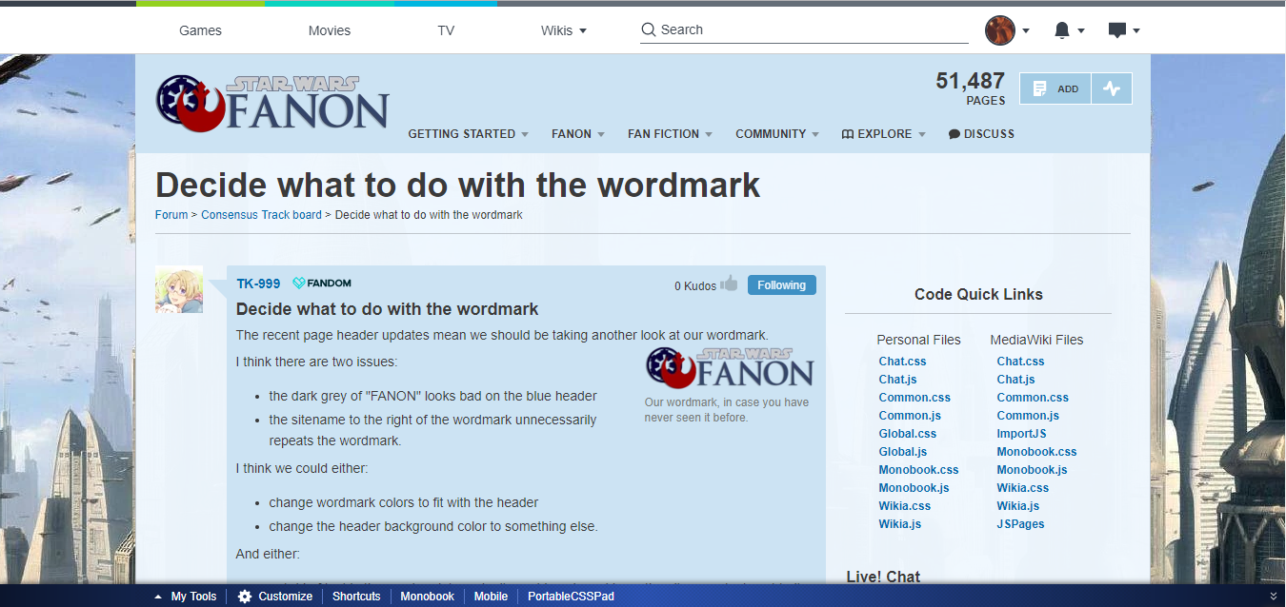Click the wiki activity pulse icon

click(x=1112, y=88)
